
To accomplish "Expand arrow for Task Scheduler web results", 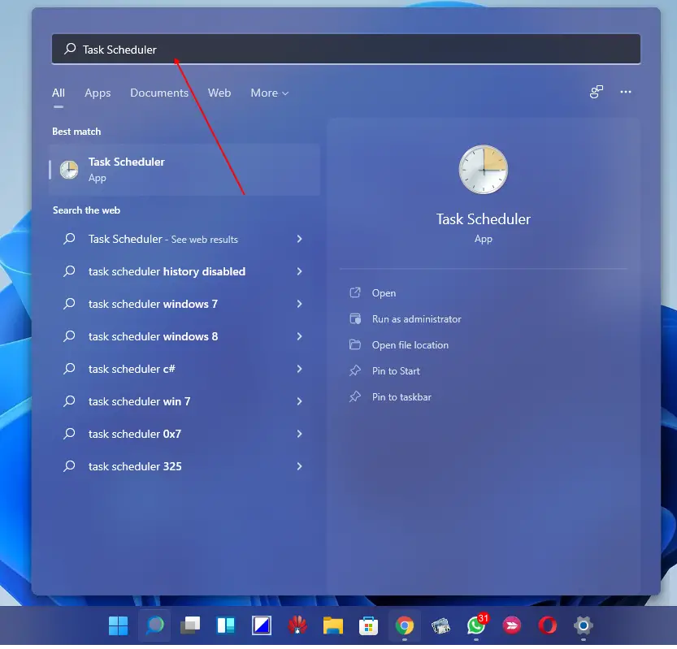I will coord(300,239).
